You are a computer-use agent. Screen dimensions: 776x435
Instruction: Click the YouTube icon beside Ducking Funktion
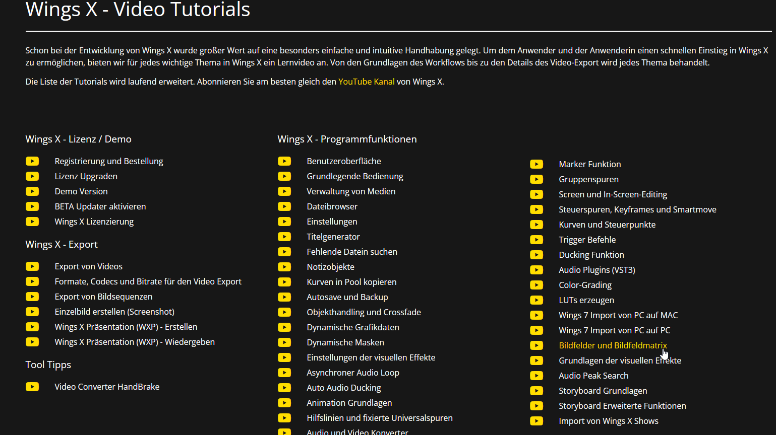tap(536, 255)
